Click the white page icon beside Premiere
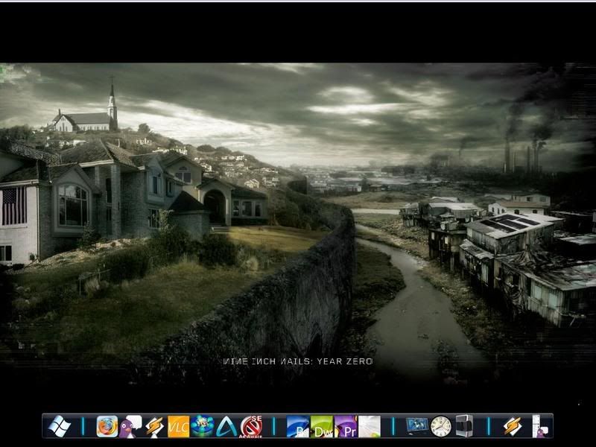Image resolution: width=596 pixels, height=447 pixels. coord(370,426)
